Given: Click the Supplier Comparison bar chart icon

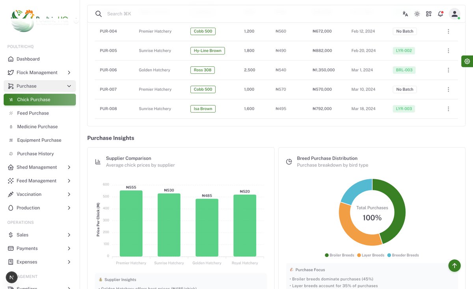Looking at the screenshot, I should tap(98, 161).
